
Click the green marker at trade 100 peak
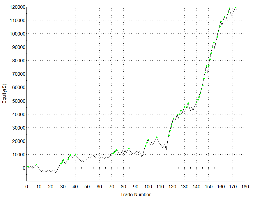click(148, 140)
